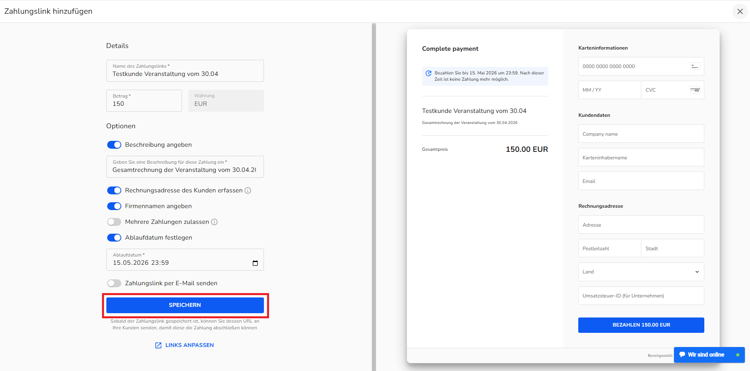
Task: Click the clock icon in payment deadline notice
Action: click(x=428, y=73)
